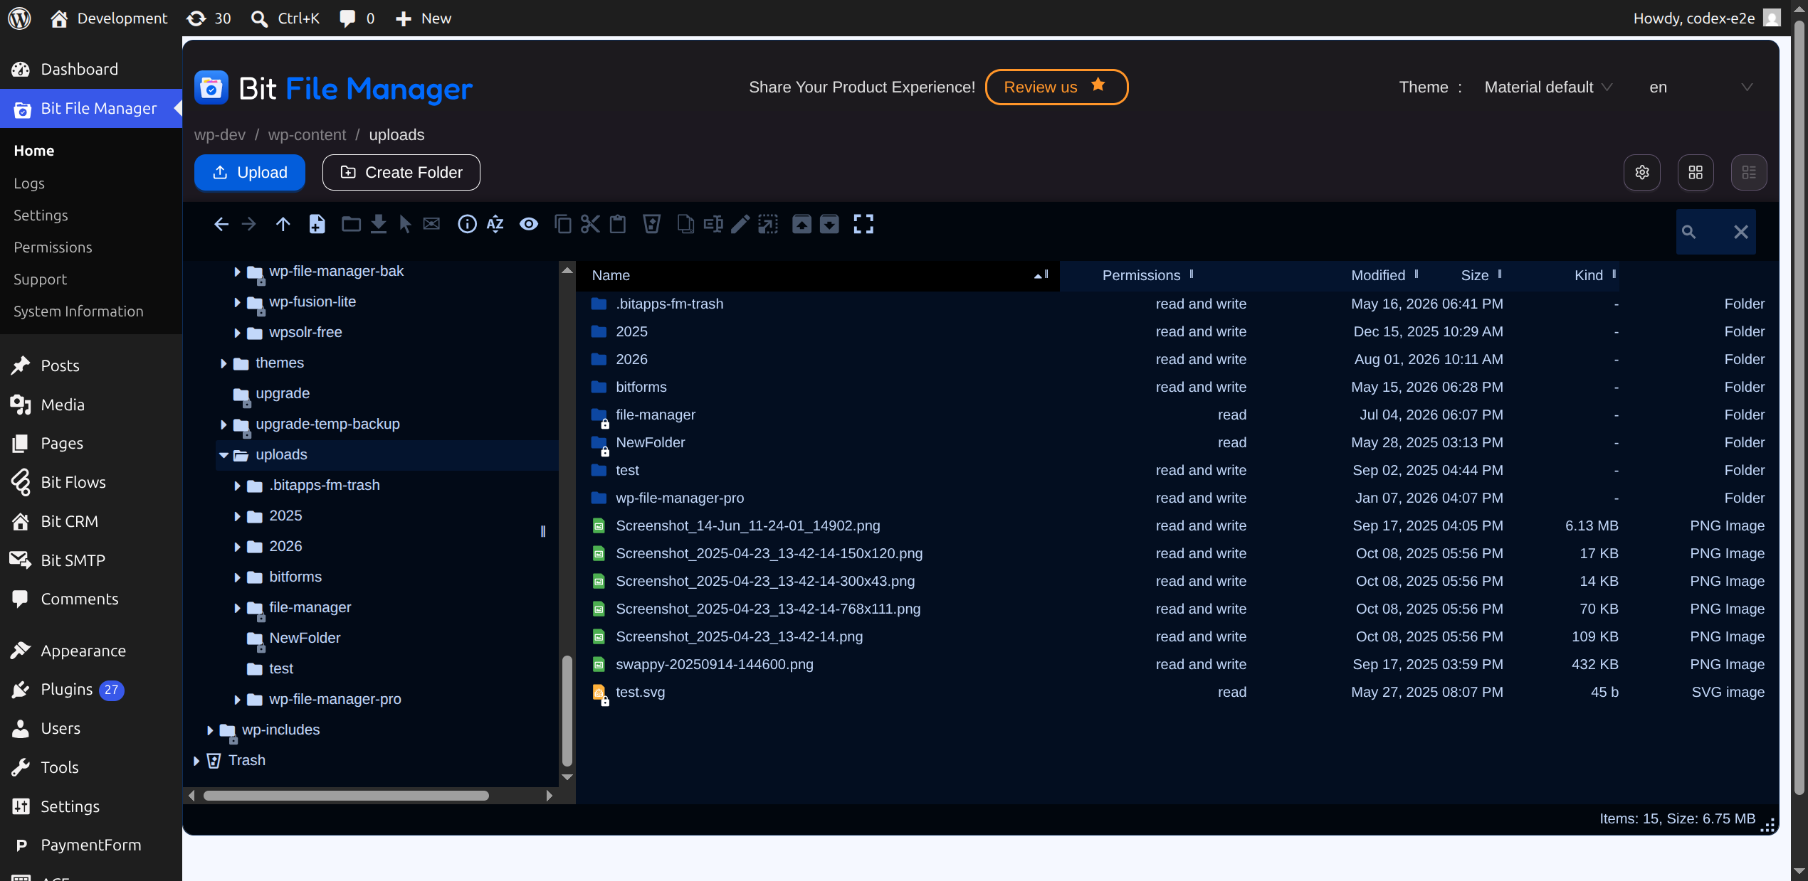
Task: Open file manager gear settings button
Action: pos(1642,173)
